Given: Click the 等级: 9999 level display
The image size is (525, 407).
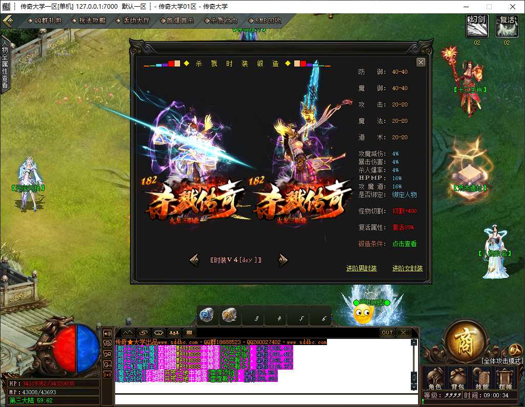Looking at the screenshot, I should coord(442,395).
